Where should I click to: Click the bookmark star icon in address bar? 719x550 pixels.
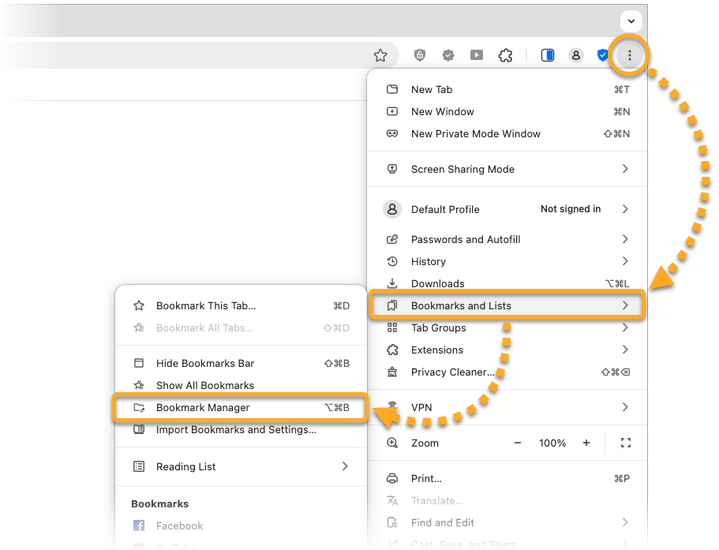click(380, 55)
